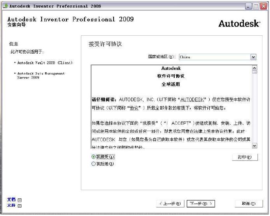The image size is (270, 216).
Task: Open the 文档 (Documentation) link
Action: coord(11,200)
